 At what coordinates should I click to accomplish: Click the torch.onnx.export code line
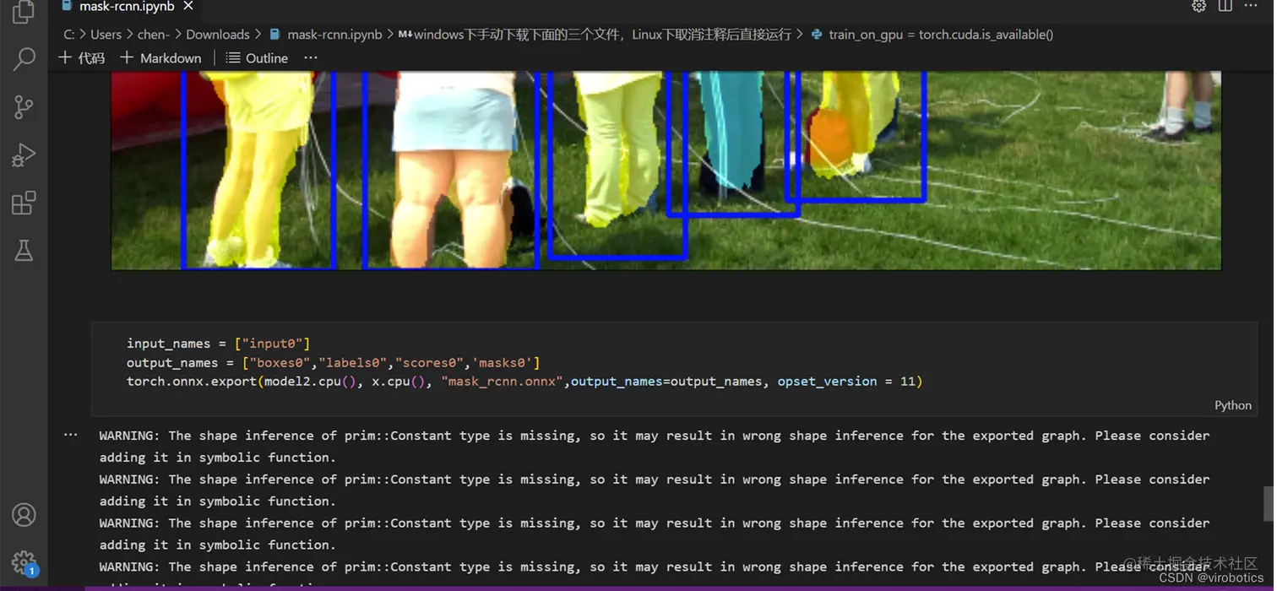tap(524, 382)
